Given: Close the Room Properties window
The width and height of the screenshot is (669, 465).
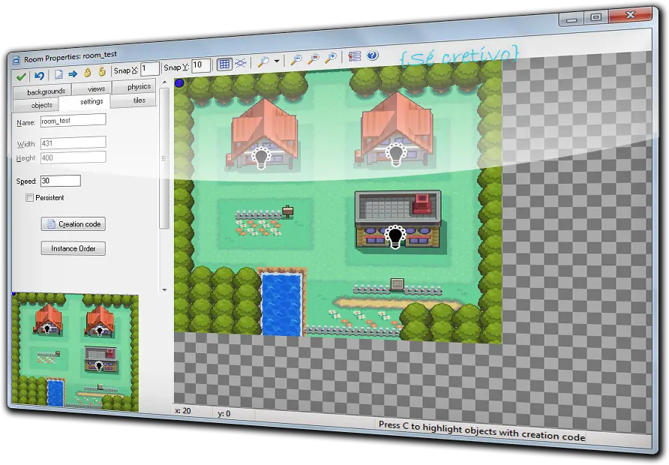Looking at the screenshot, I should click(631, 15).
